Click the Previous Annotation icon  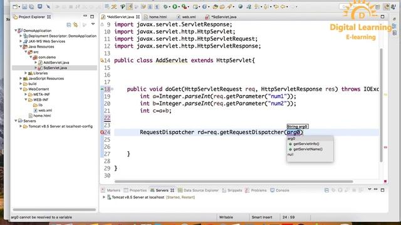pos(266,7)
